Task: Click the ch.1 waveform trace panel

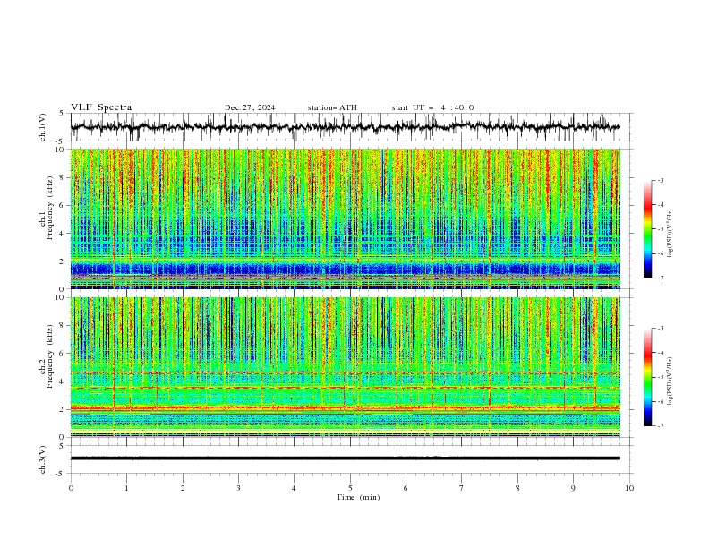Action: 352,127
